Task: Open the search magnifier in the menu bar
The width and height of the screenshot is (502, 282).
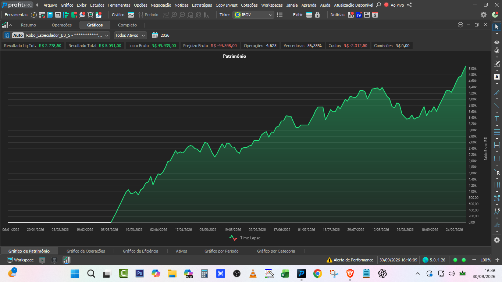Action: point(378,5)
